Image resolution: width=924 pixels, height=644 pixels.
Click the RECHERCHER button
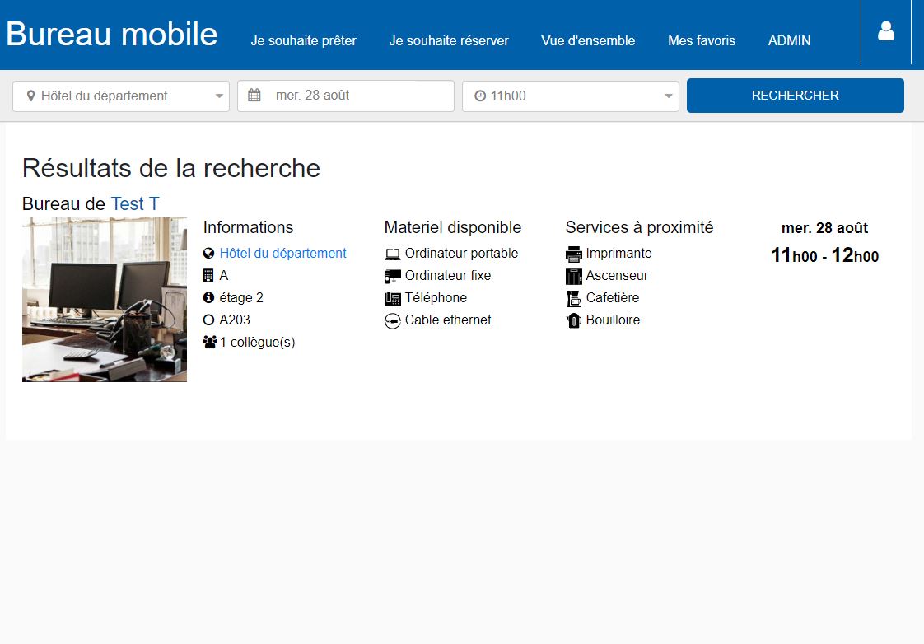795,96
